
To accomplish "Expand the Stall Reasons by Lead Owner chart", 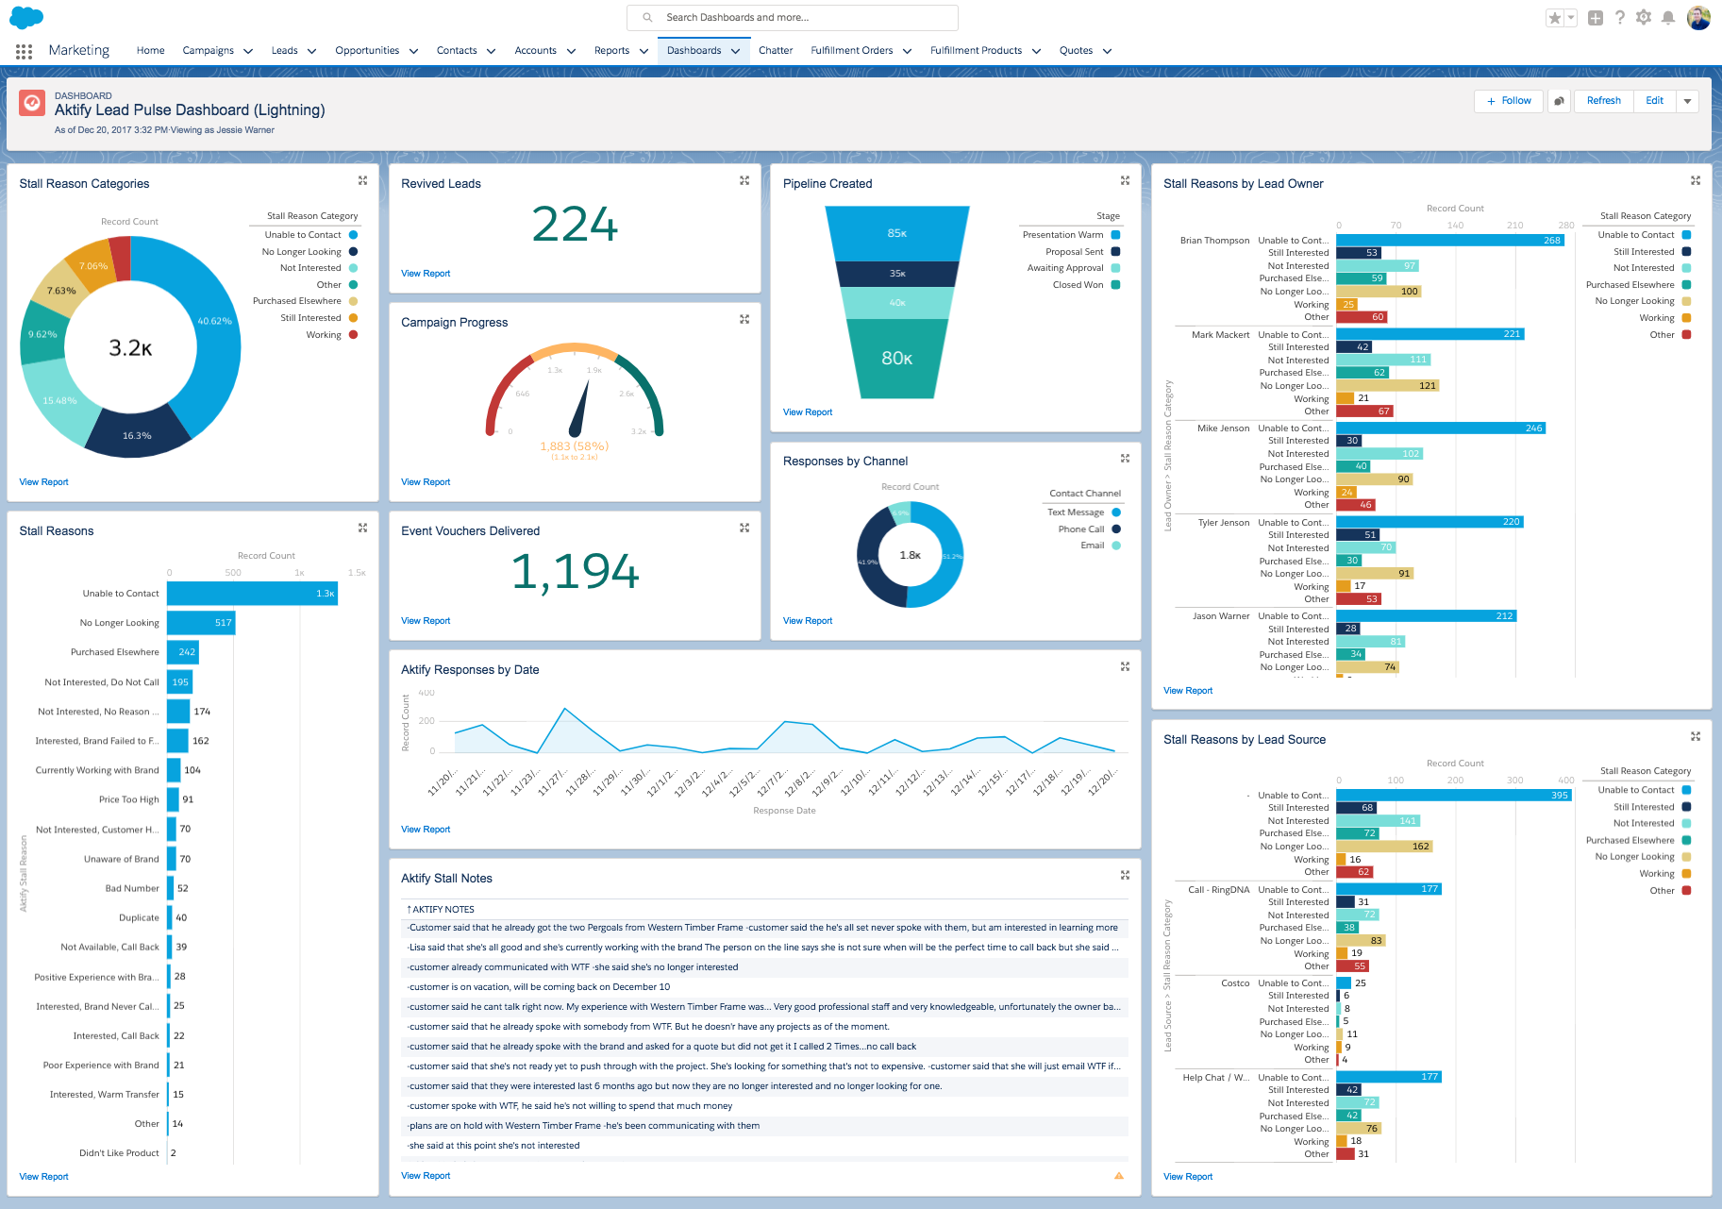I will pyautogui.click(x=1696, y=180).
